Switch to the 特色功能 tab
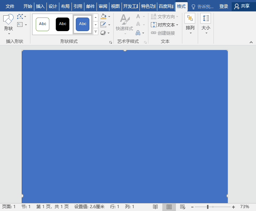The width and height of the screenshot is (256, 211). [x=148, y=6]
